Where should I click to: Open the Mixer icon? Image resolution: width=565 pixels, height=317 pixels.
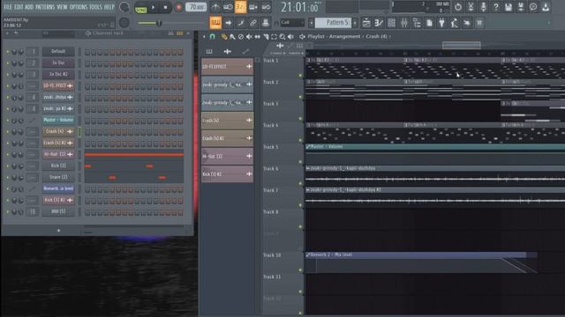point(404,23)
